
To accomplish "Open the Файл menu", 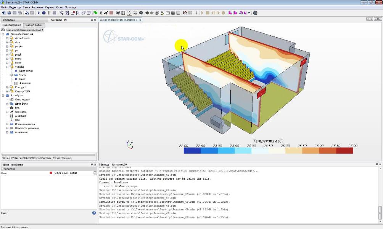I will pos(4,7).
